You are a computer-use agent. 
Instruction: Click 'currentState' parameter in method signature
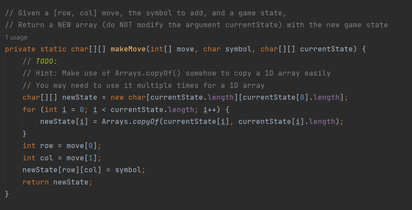(x=326, y=49)
